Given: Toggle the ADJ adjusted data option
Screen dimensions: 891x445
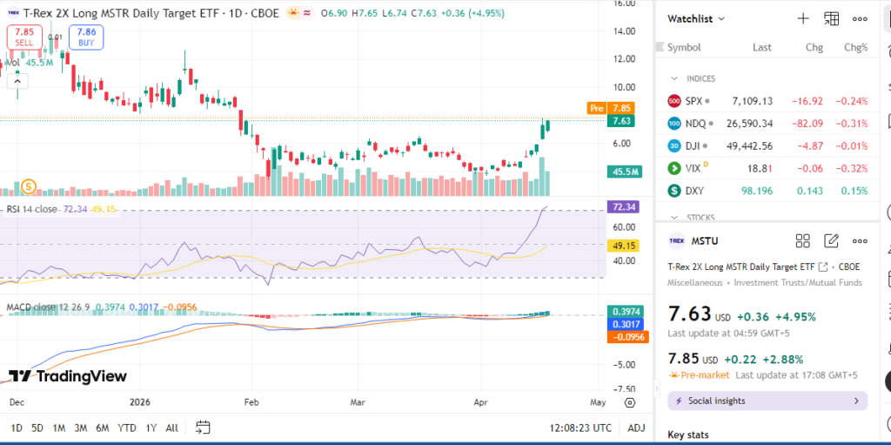Looking at the screenshot, I should coord(637,428).
